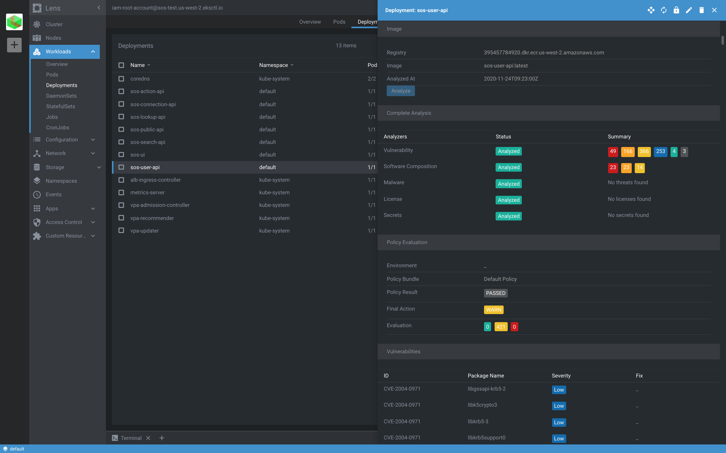
Task: Open the Events page from the sidebar
Action: [x=53, y=195]
